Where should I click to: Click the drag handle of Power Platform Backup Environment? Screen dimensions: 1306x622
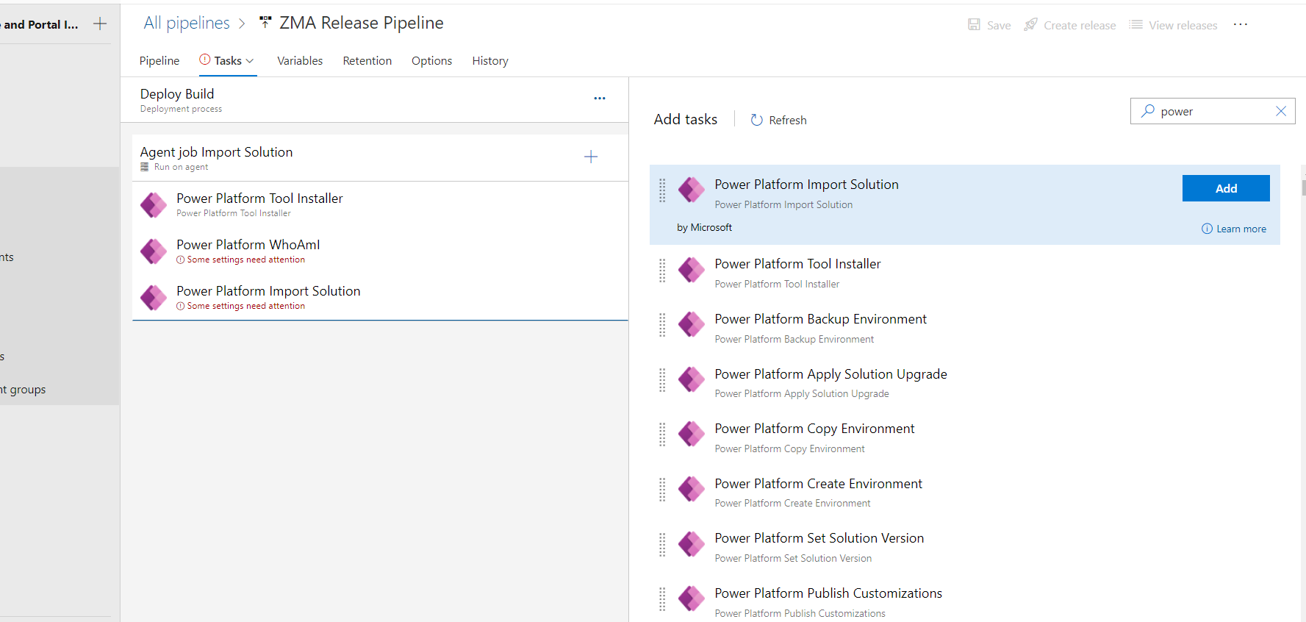coord(662,325)
